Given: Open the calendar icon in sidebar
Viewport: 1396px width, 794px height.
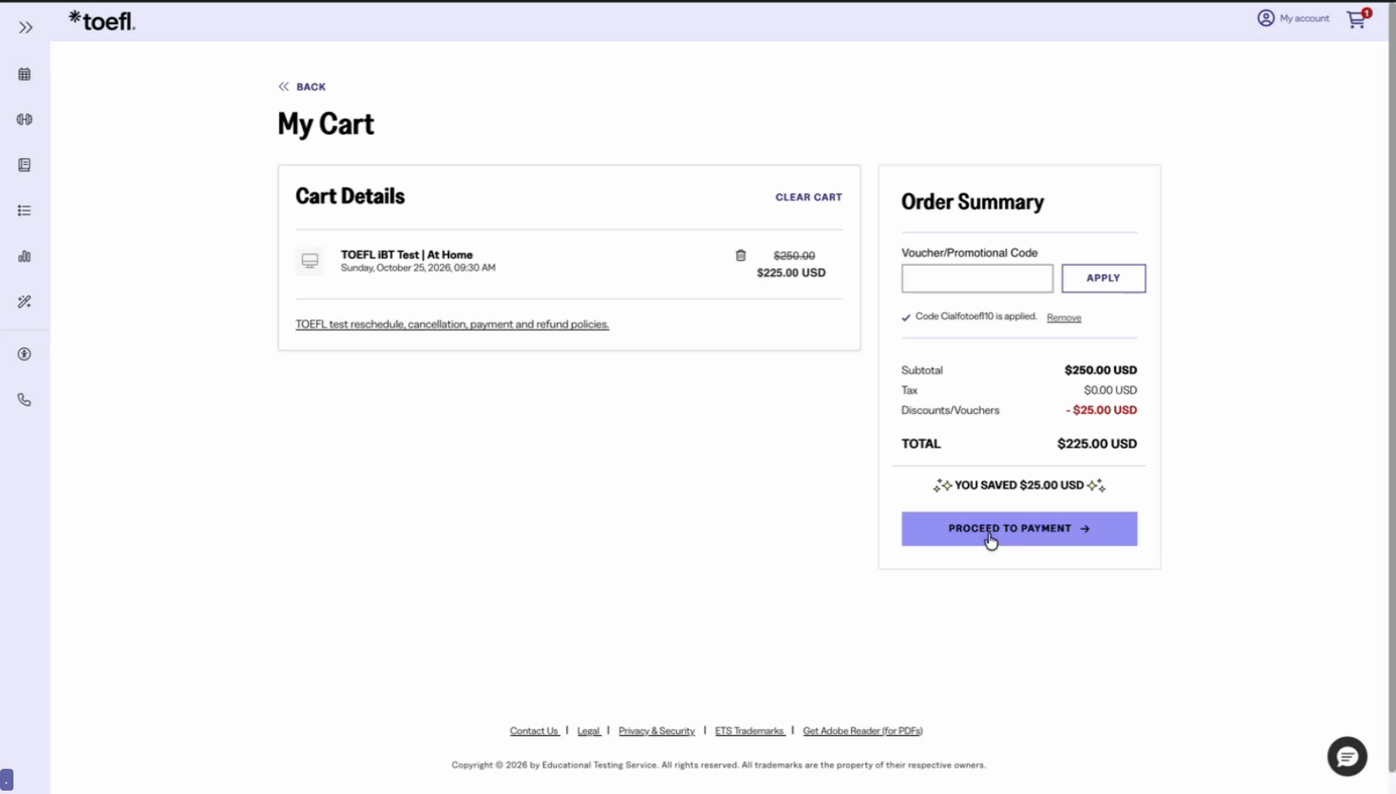Looking at the screenshot, I should point(24,74).
